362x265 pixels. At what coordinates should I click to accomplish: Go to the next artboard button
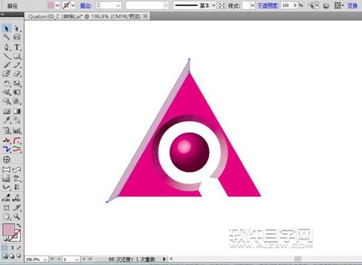84,259
